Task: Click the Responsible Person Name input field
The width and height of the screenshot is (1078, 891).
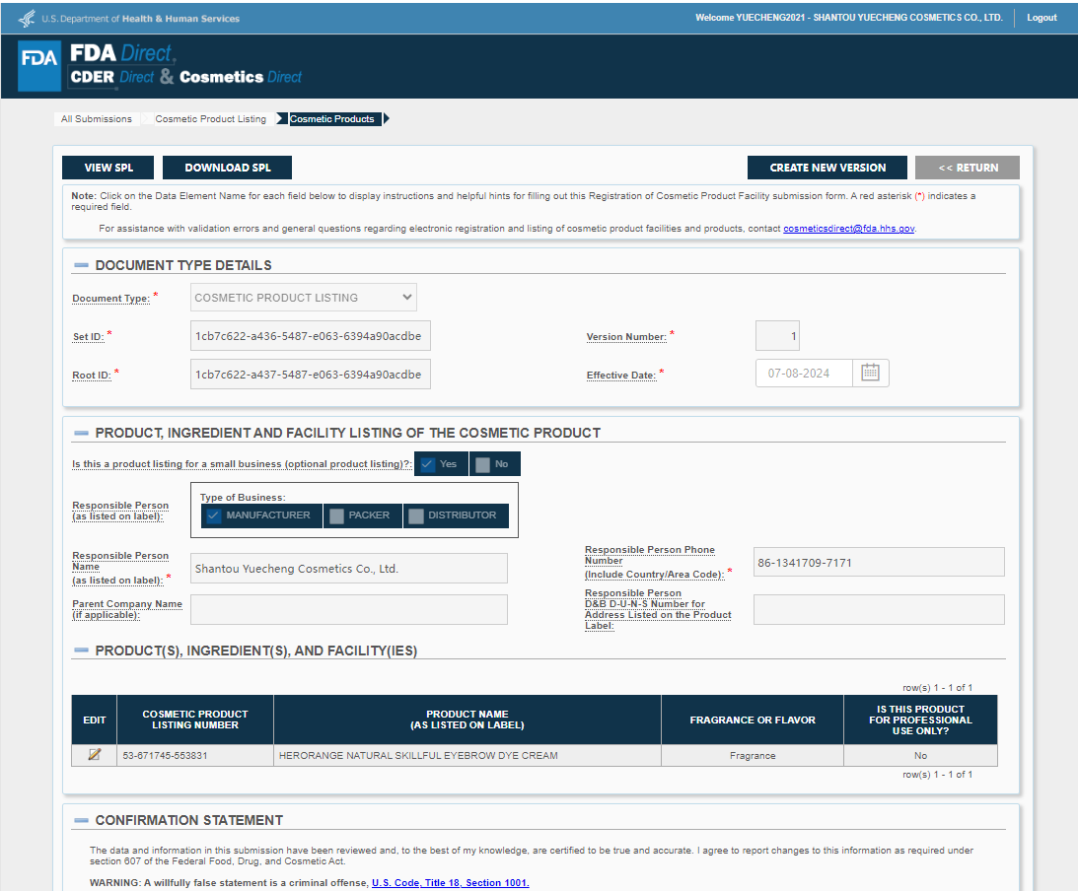Action: point(348,569)
